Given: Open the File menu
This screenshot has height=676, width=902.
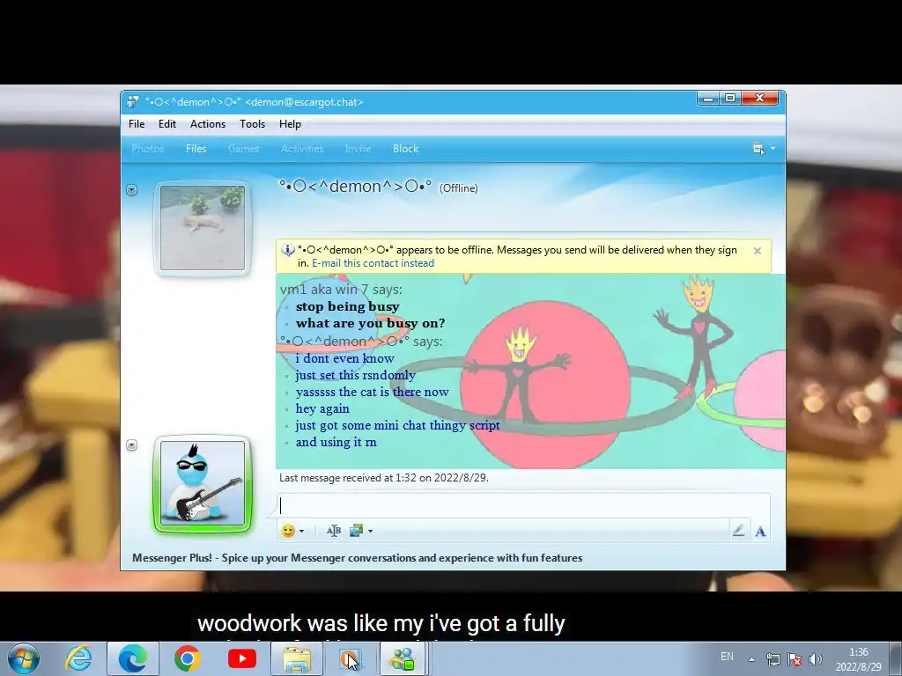Looking at the screenshot, I should point(137,124).
